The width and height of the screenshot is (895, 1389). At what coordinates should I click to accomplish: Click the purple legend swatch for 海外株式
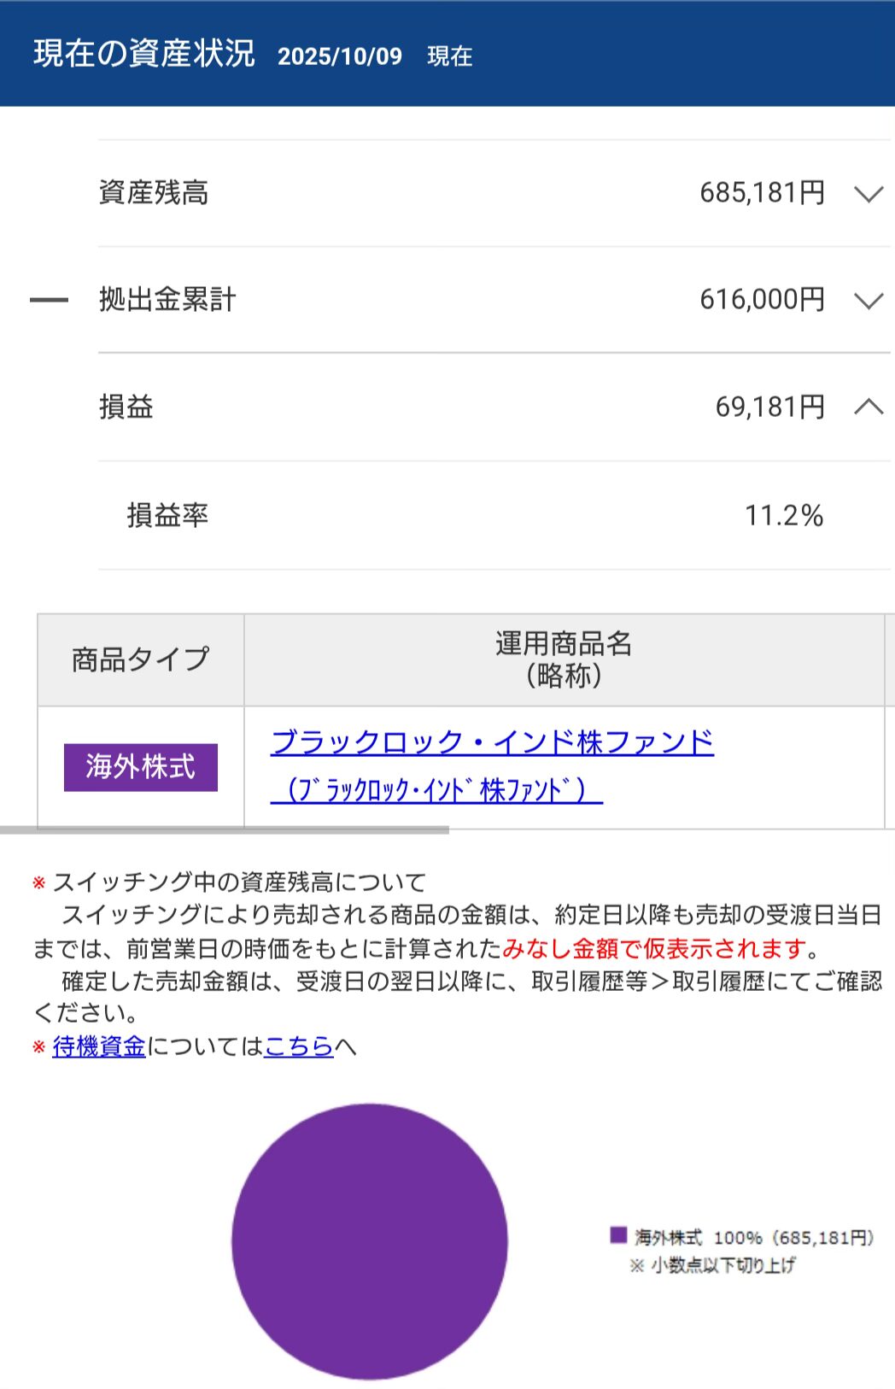[x=618, y=1235]
